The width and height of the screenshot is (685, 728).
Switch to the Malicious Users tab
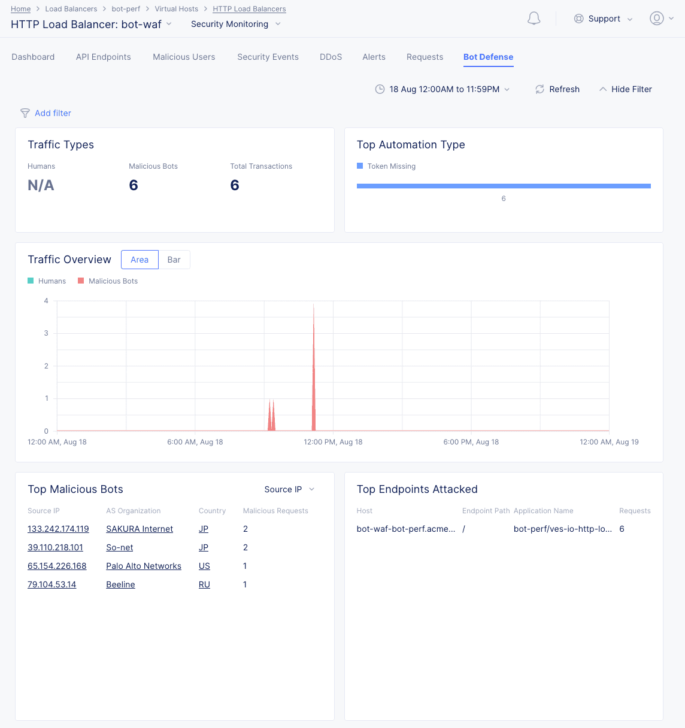[x=184, y=57]
